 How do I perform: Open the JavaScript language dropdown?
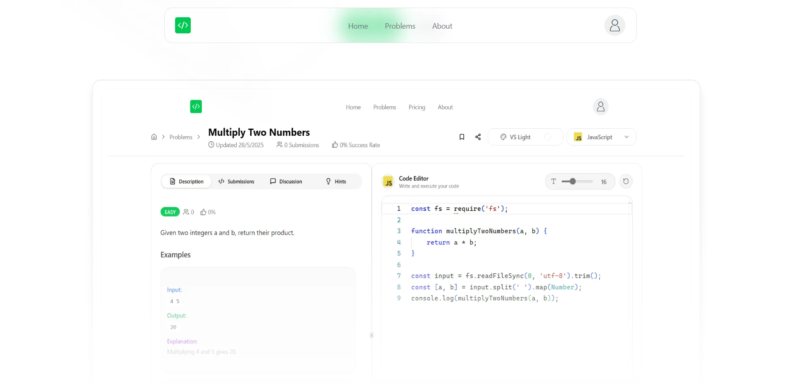click(601, 137)
